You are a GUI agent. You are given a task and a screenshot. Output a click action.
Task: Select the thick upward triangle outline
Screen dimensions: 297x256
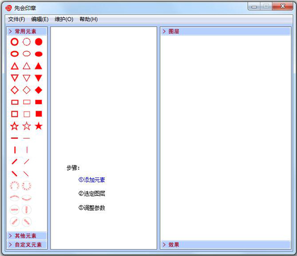14,66
